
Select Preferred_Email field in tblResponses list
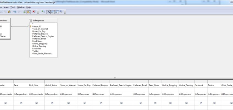[39, 39]
